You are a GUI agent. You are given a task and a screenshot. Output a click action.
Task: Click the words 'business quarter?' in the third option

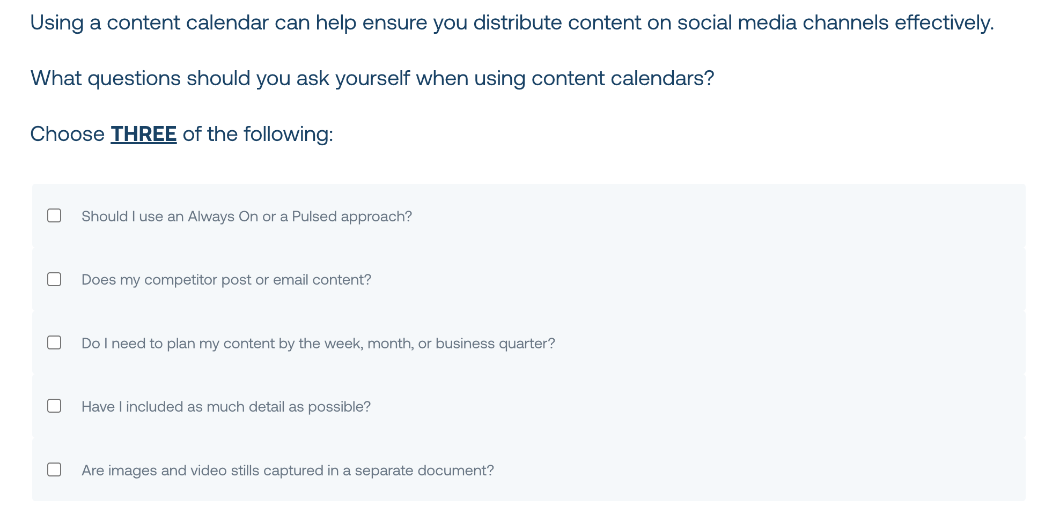(495, 344)
